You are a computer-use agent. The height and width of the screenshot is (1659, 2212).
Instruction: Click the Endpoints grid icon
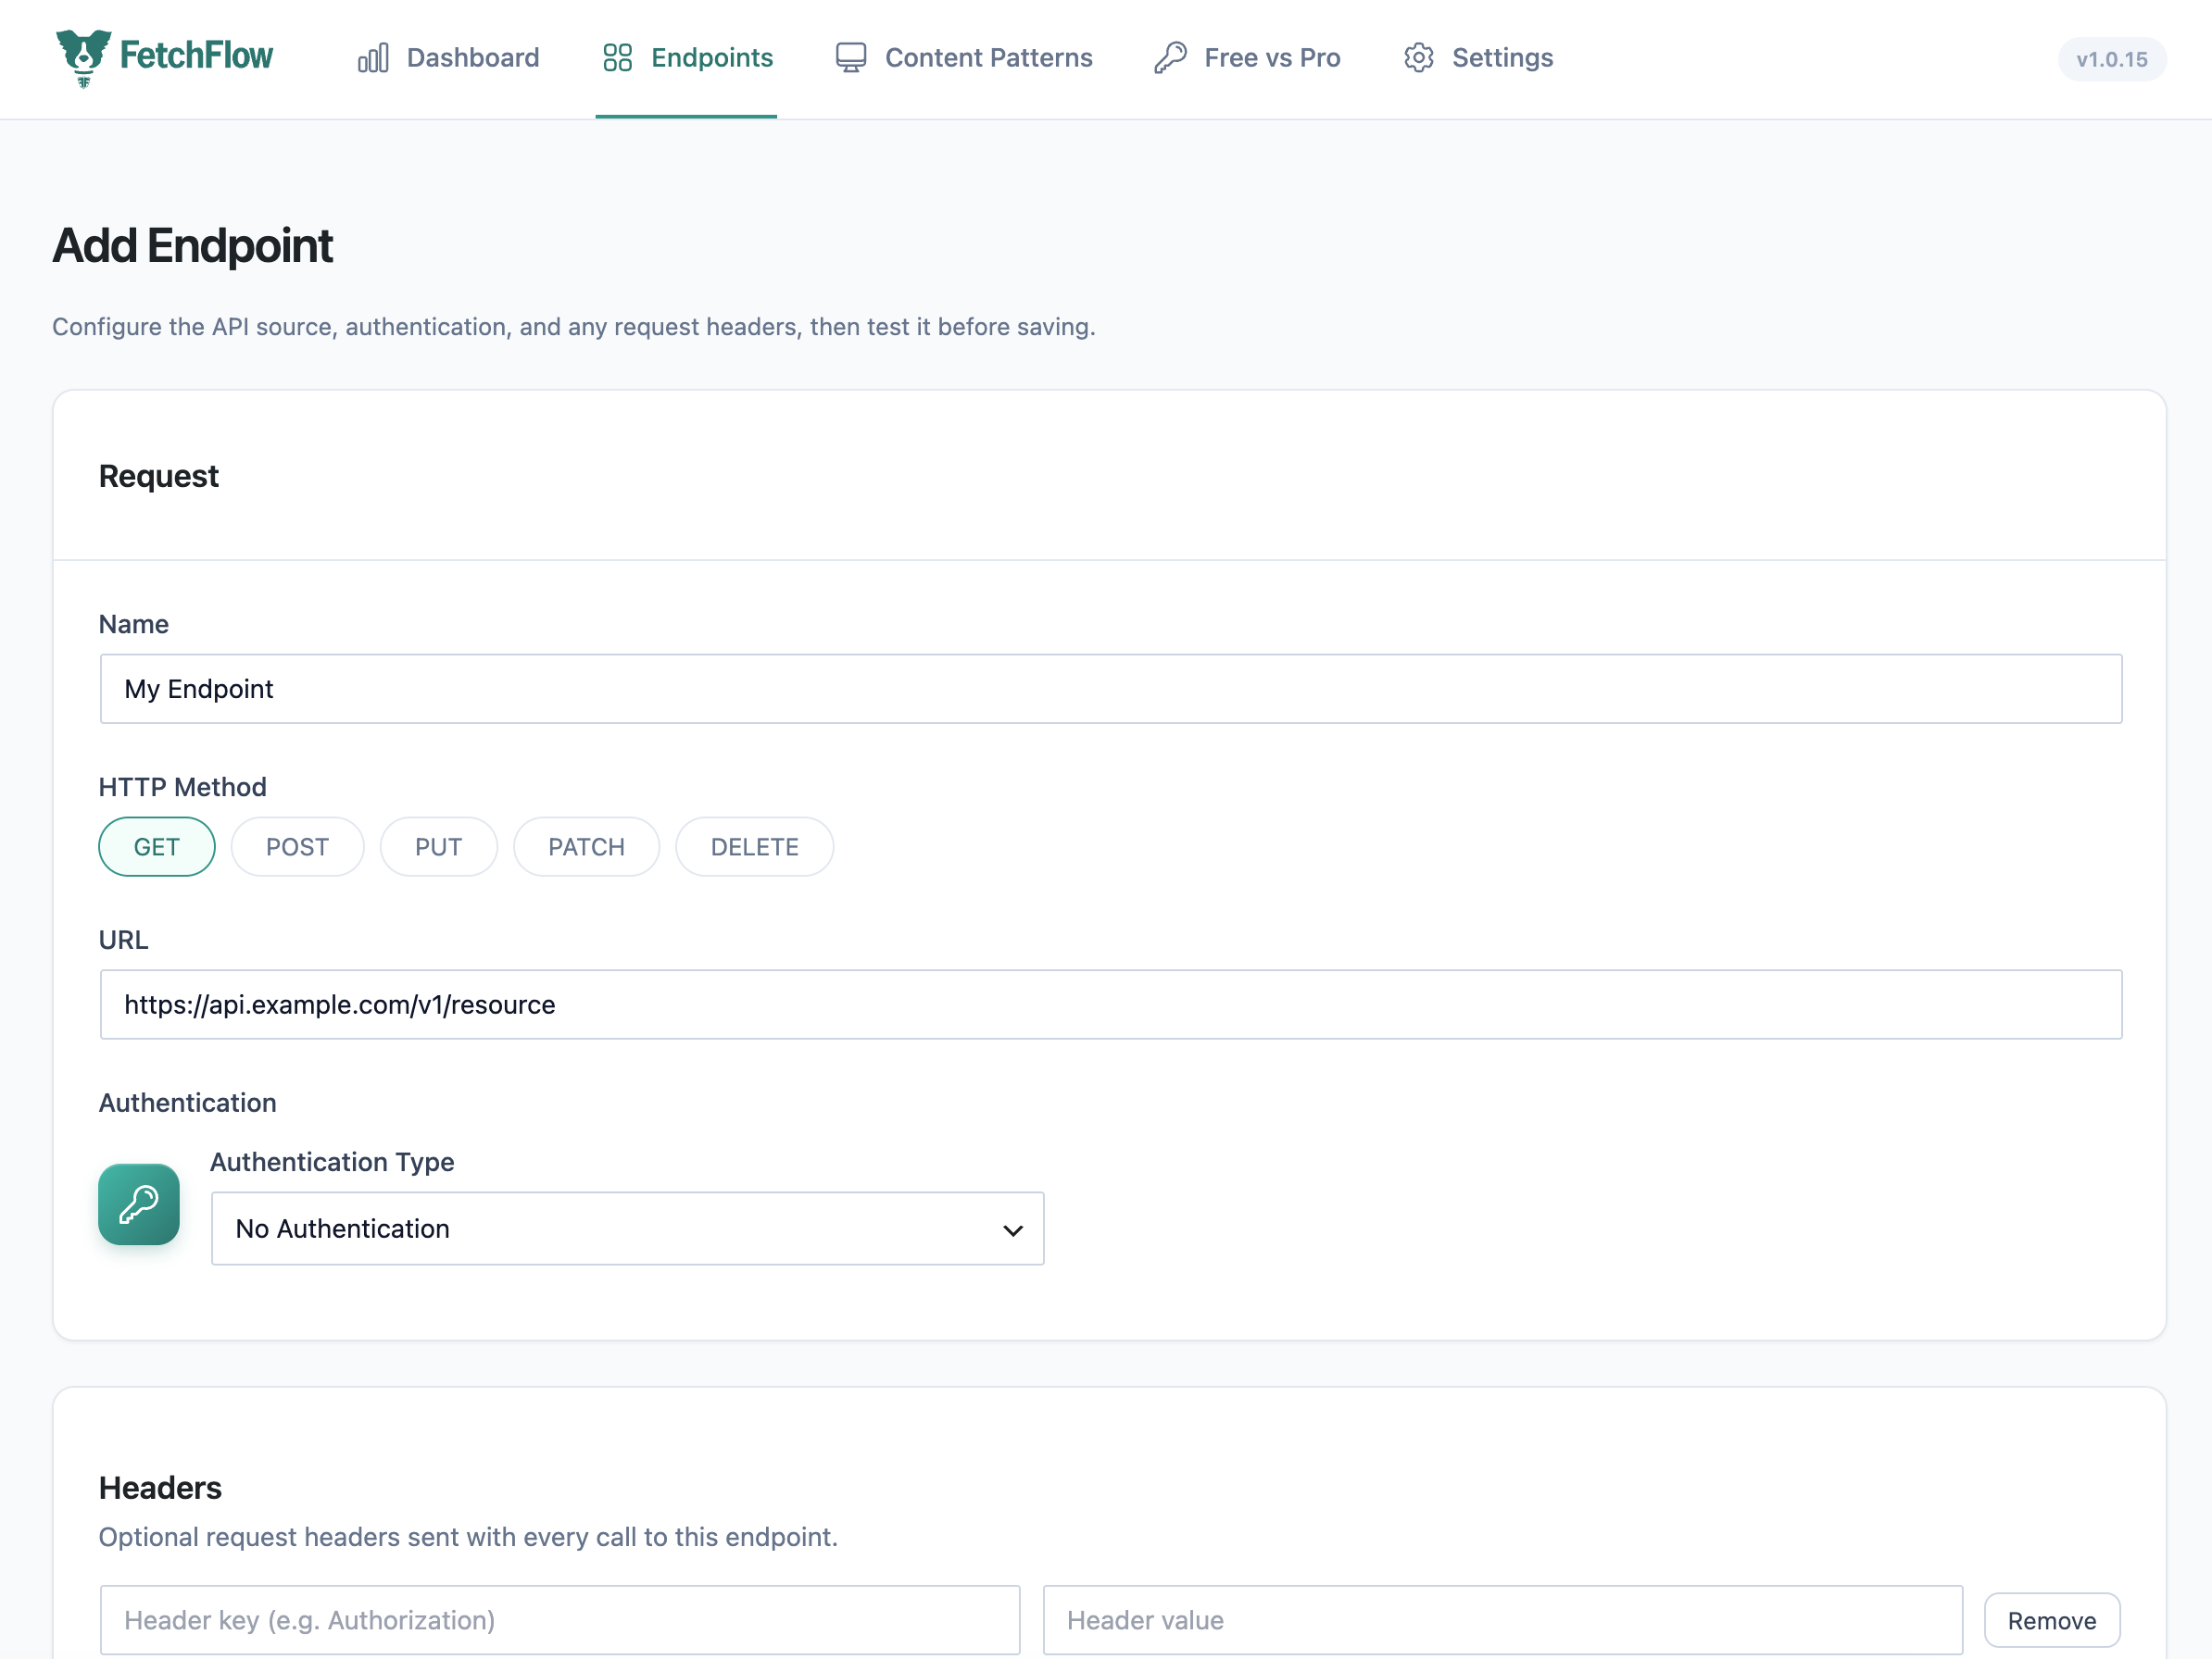[618, 58]
